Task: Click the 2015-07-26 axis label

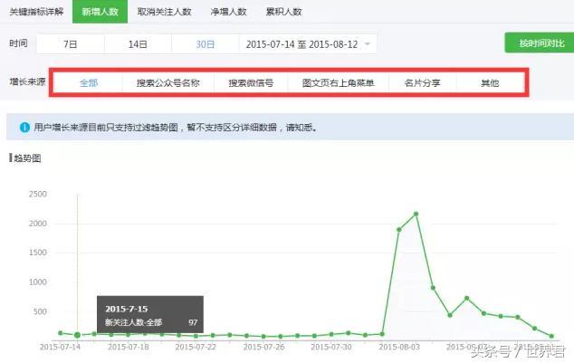Action: [x=263, y=347]
